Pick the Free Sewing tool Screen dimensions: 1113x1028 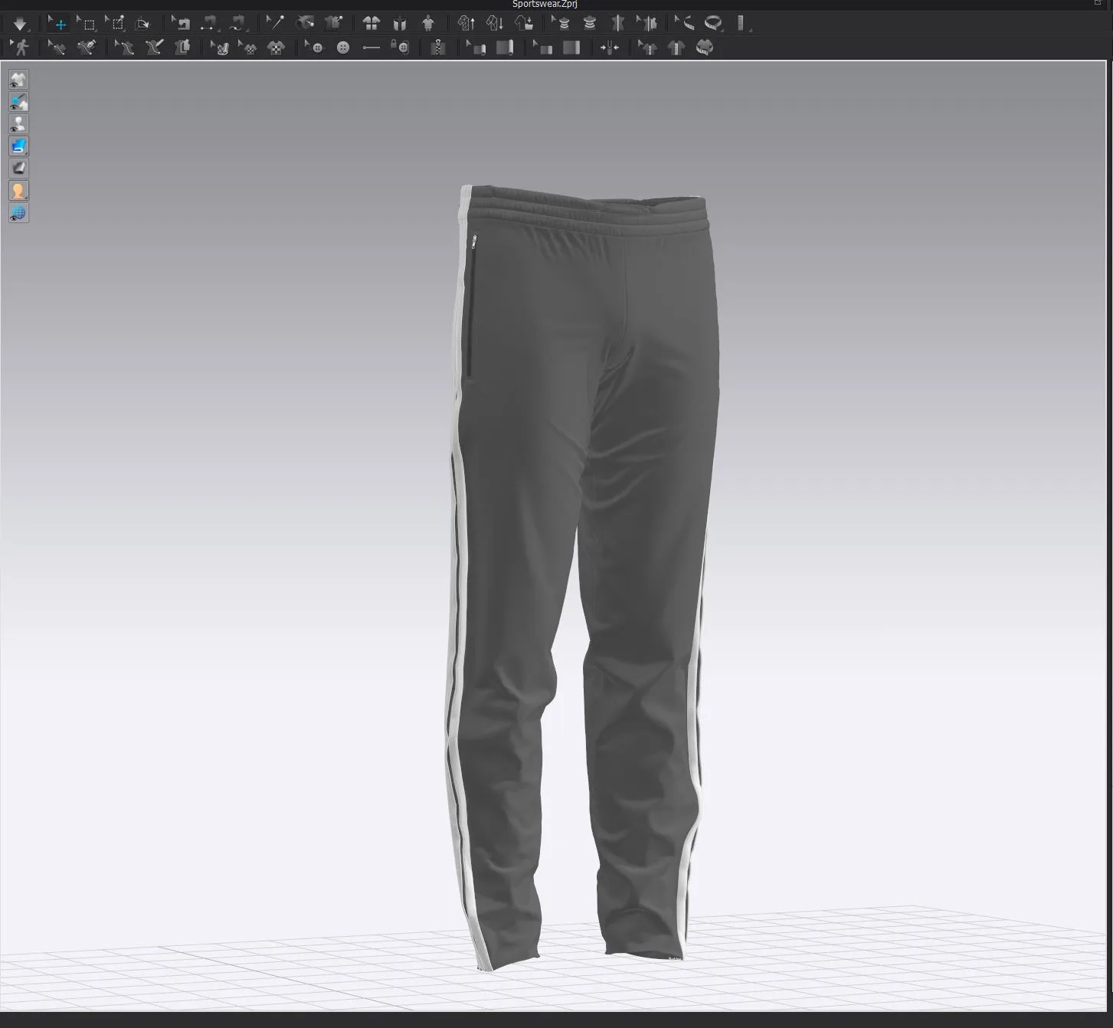[x=238, y=24]
